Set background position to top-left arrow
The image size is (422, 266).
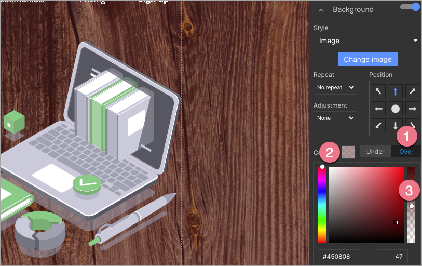[x=378, y=91]
